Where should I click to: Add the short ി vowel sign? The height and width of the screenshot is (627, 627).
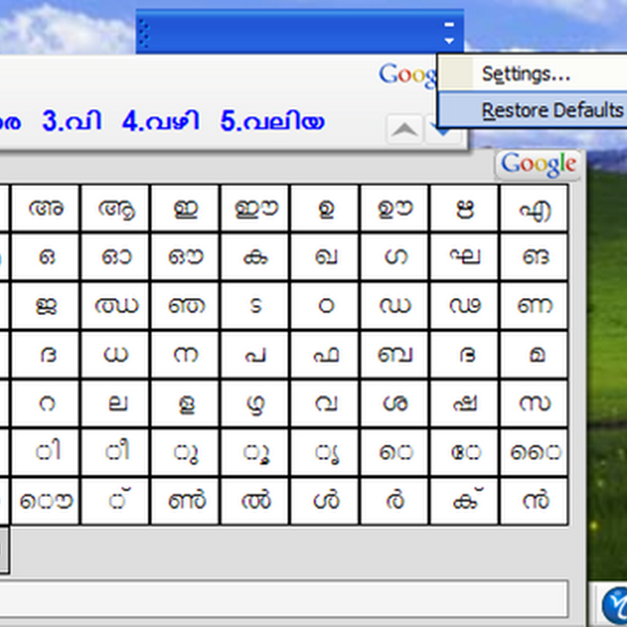[45, 453]
